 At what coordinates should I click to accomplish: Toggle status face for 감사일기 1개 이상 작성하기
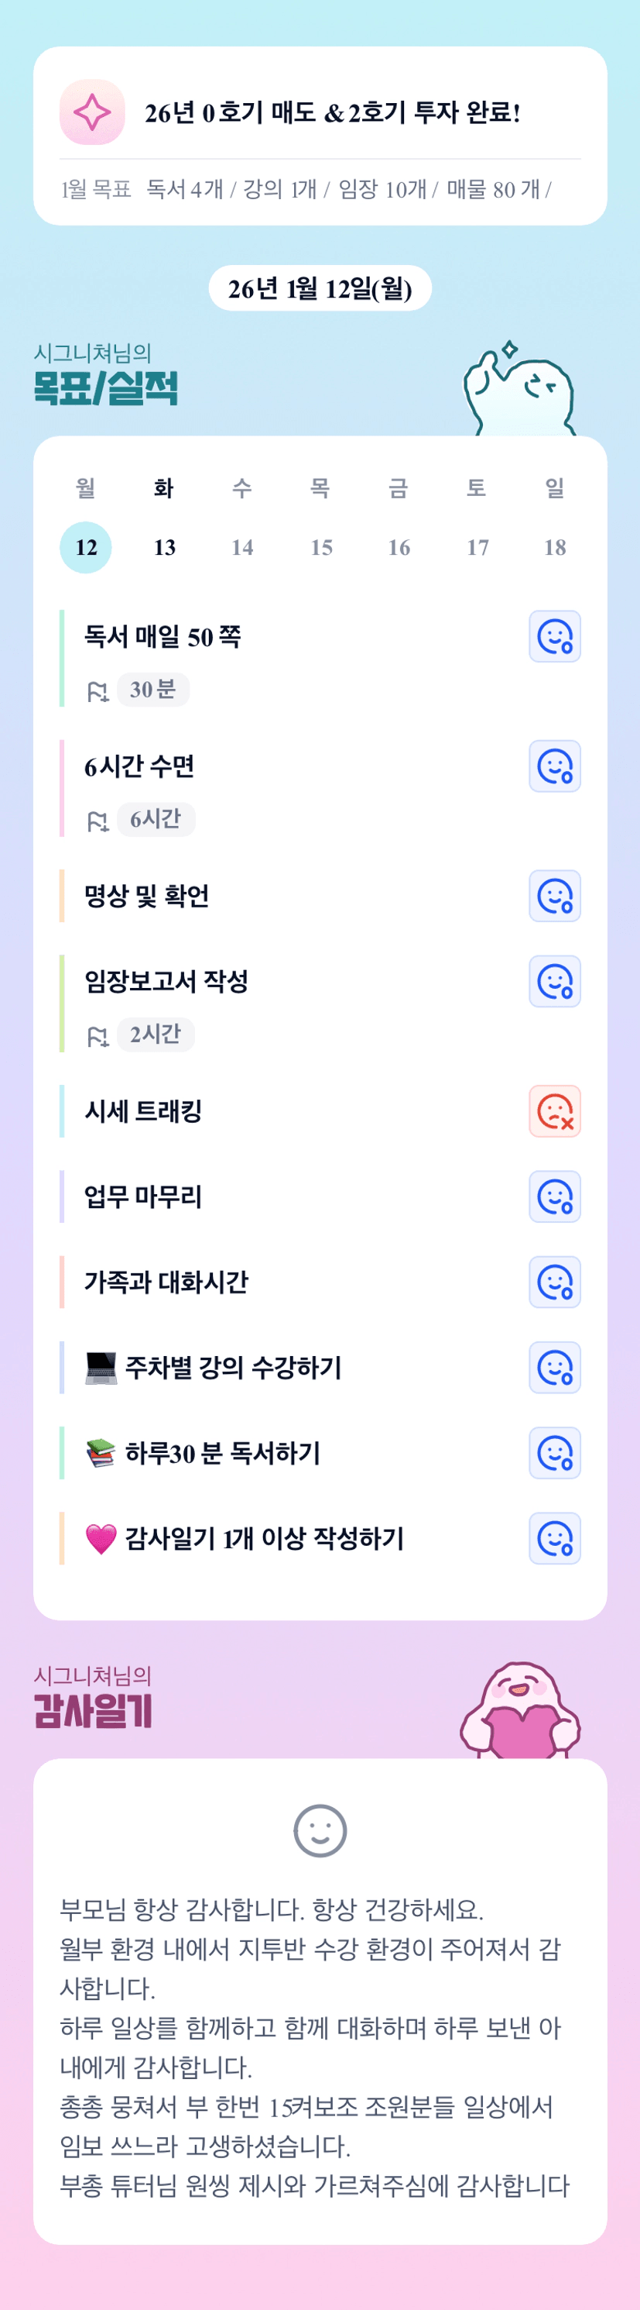(555, 1539)
